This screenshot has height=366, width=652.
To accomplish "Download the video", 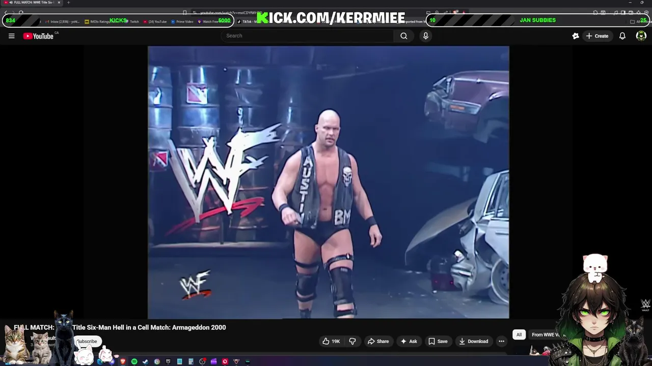I will click(474, 341).
